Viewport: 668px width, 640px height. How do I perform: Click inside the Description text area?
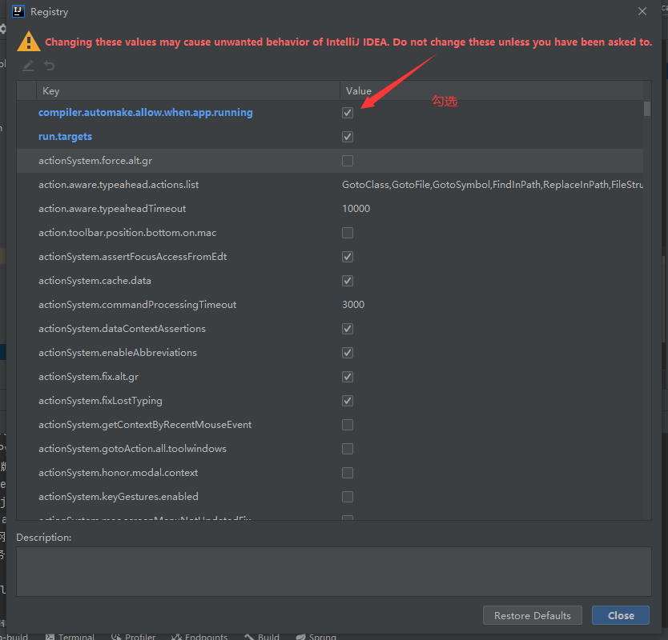point(333,571)
